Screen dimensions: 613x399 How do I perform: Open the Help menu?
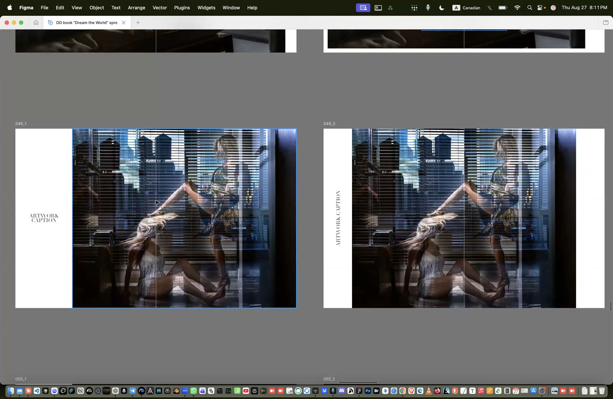point(252,8)
